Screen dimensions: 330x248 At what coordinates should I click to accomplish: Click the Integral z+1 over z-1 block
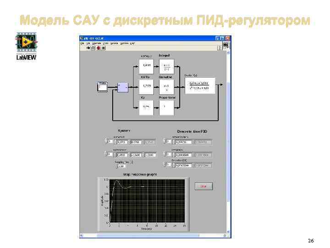point(166,67)
